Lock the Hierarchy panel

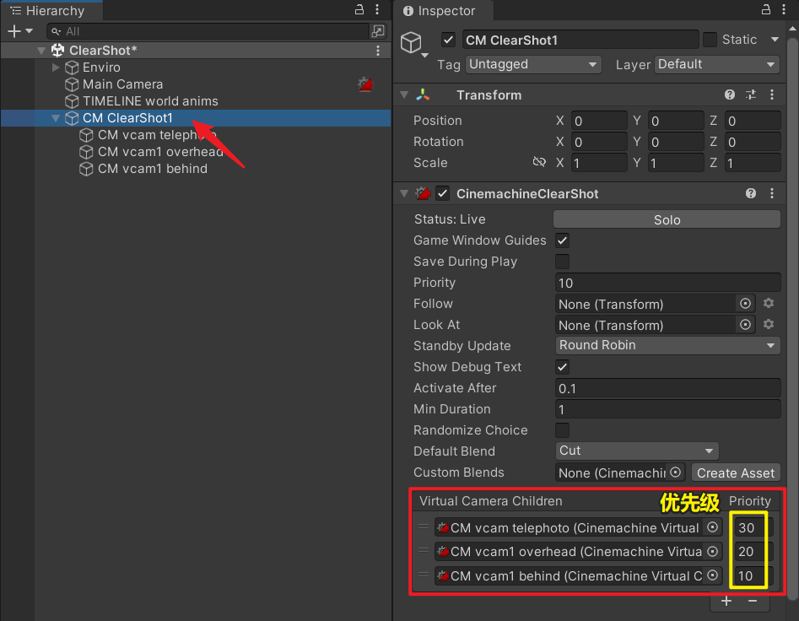(x=359, y=9)
